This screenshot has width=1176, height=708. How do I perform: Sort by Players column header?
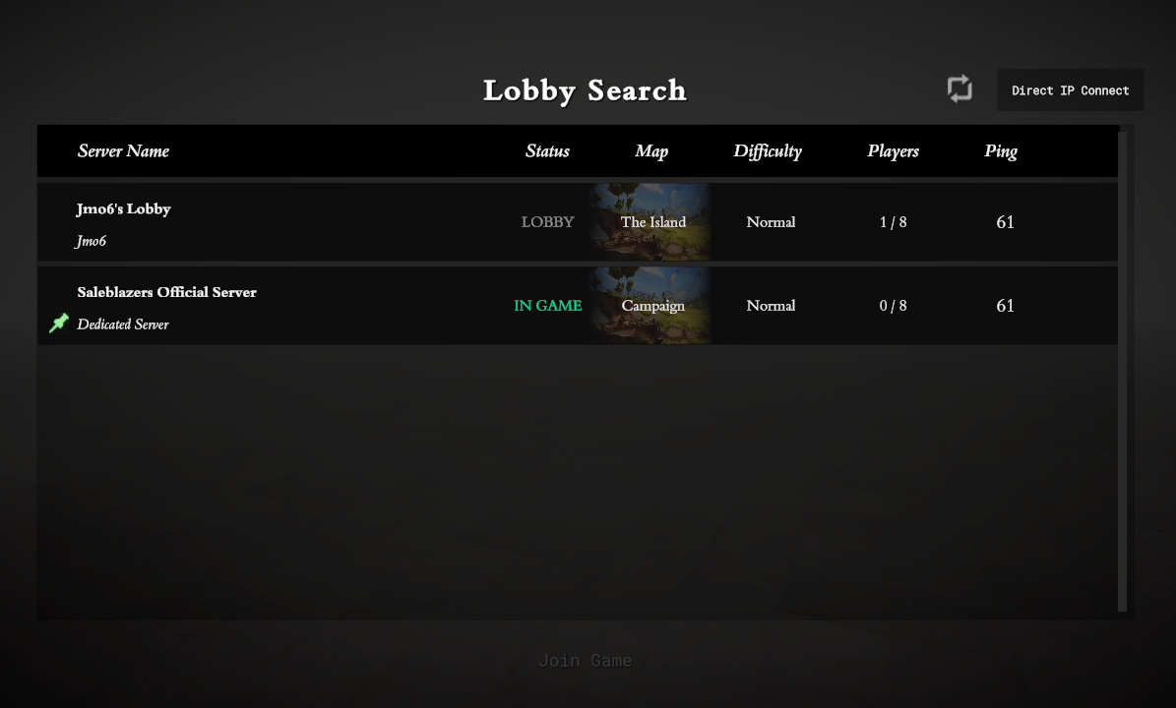click(893, 151)
